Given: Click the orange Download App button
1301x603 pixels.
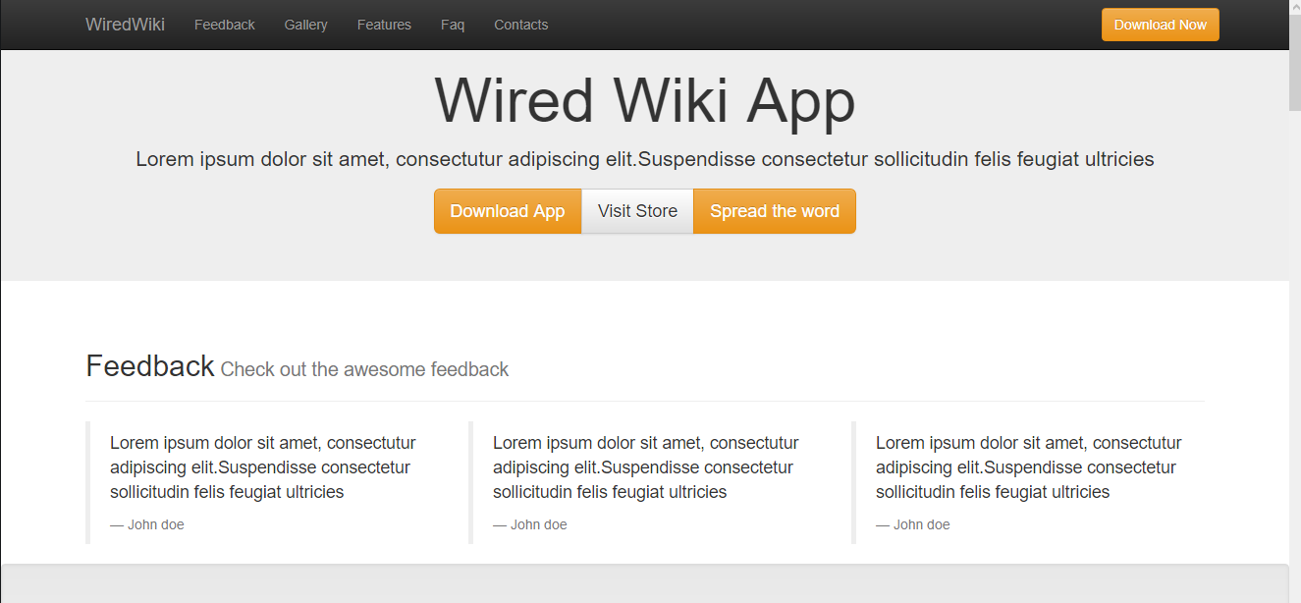Looking at the screenshot, I should [x=508, y=211].
